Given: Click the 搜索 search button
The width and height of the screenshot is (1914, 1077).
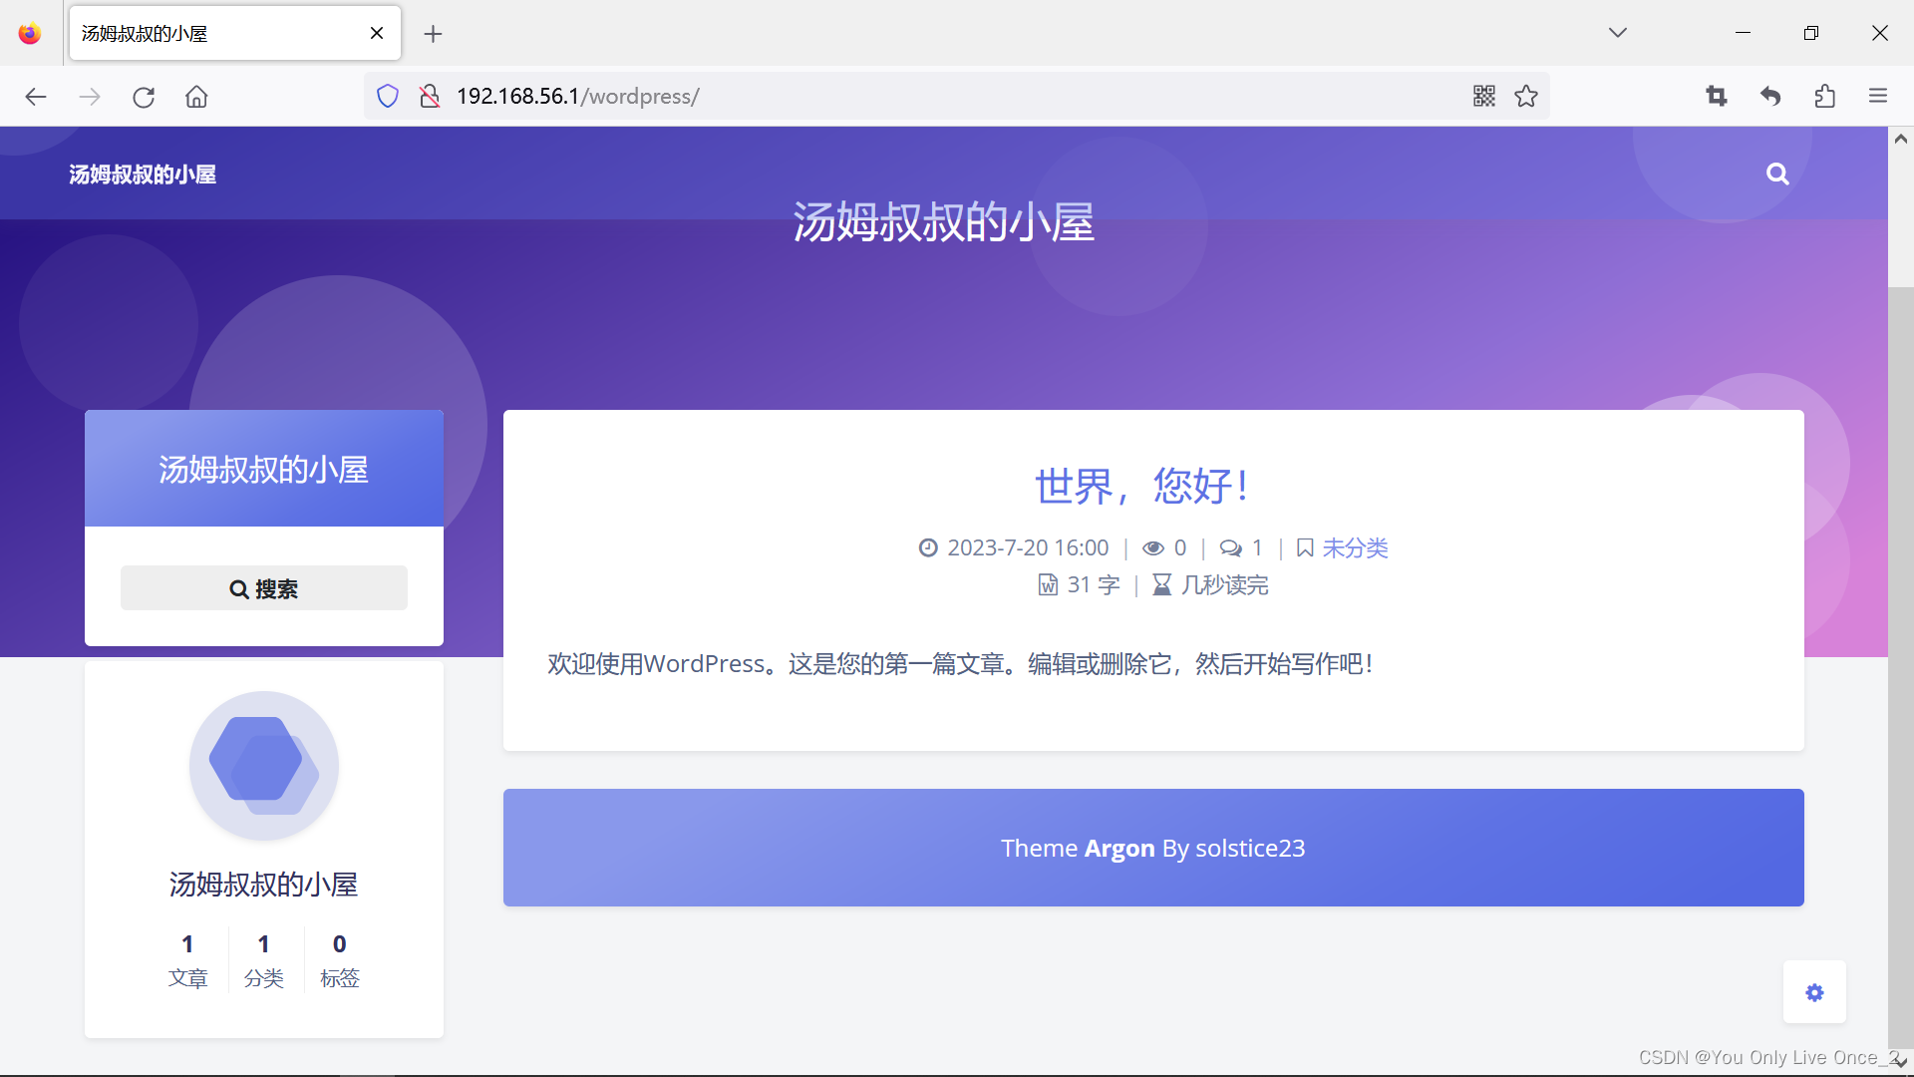Looking at the screenshot, I should pos(264,588).
